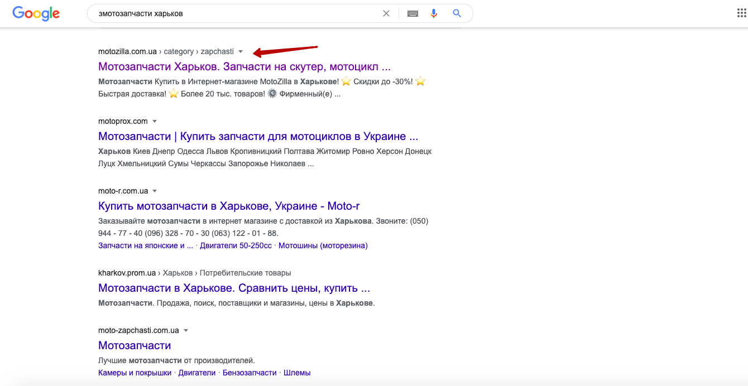Image resolution: width=748 pixels, height=386 pixels.
Task: Start voice search with microphone icon
Action: (434, 13)
